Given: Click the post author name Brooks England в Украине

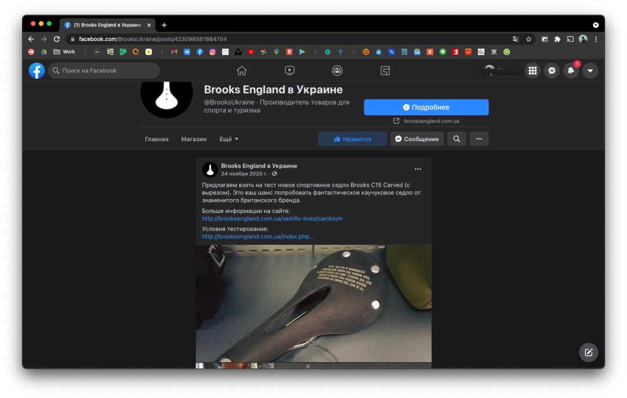Looking at the screenshot, I should [259, 165].
